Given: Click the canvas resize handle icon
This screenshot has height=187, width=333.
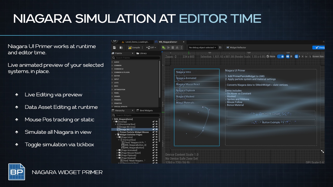Looking at the screenshot, I should [323, 151].
